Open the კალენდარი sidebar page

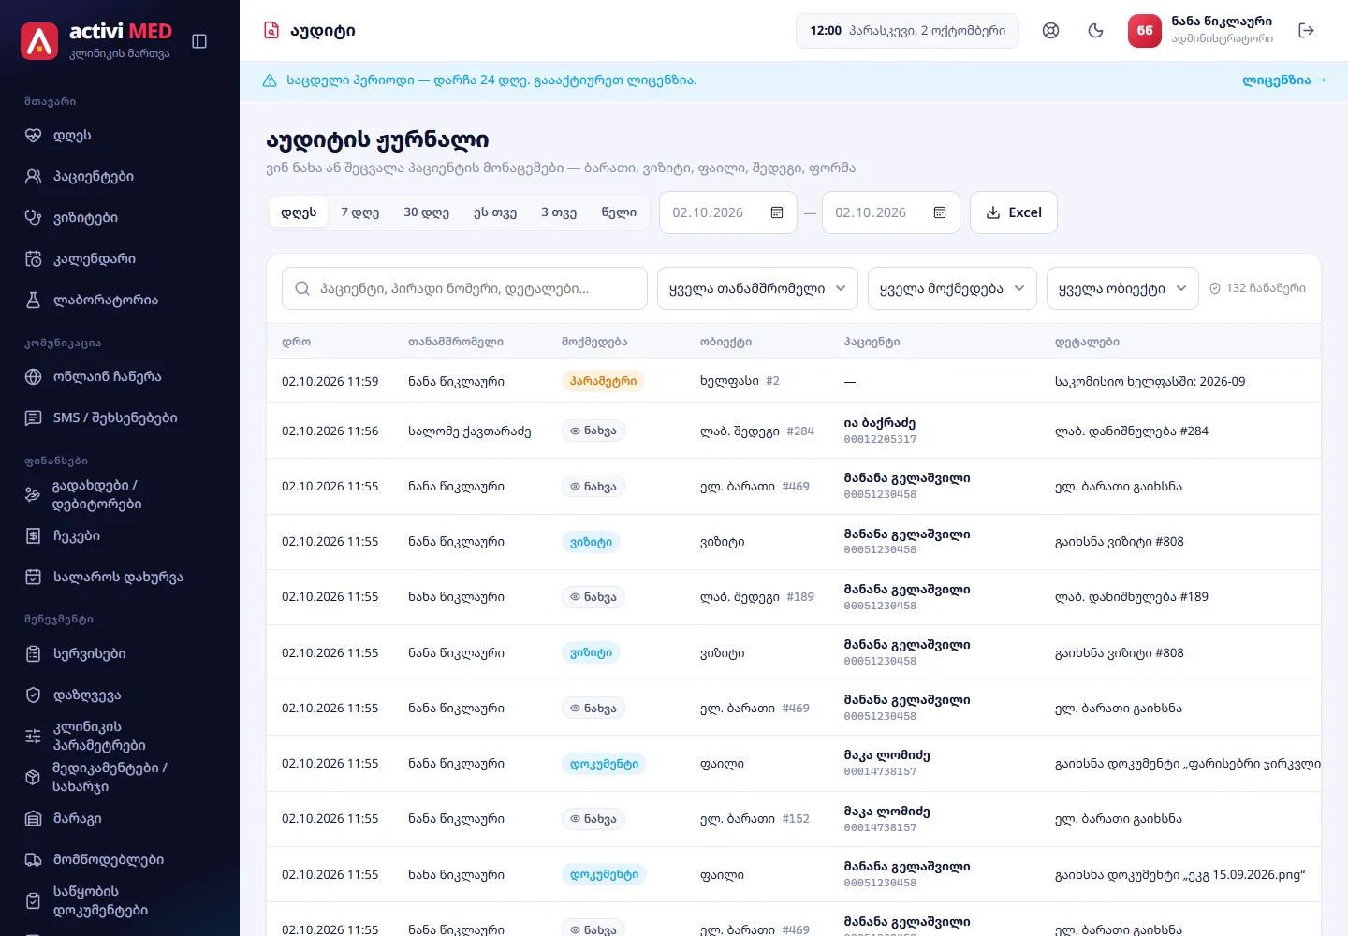point(120,259)
